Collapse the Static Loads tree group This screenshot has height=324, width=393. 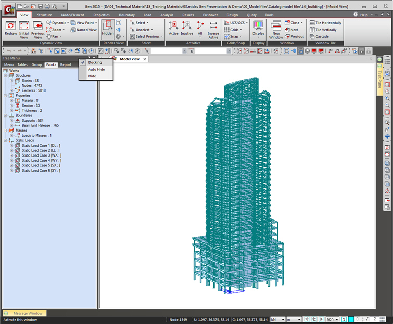5,140
